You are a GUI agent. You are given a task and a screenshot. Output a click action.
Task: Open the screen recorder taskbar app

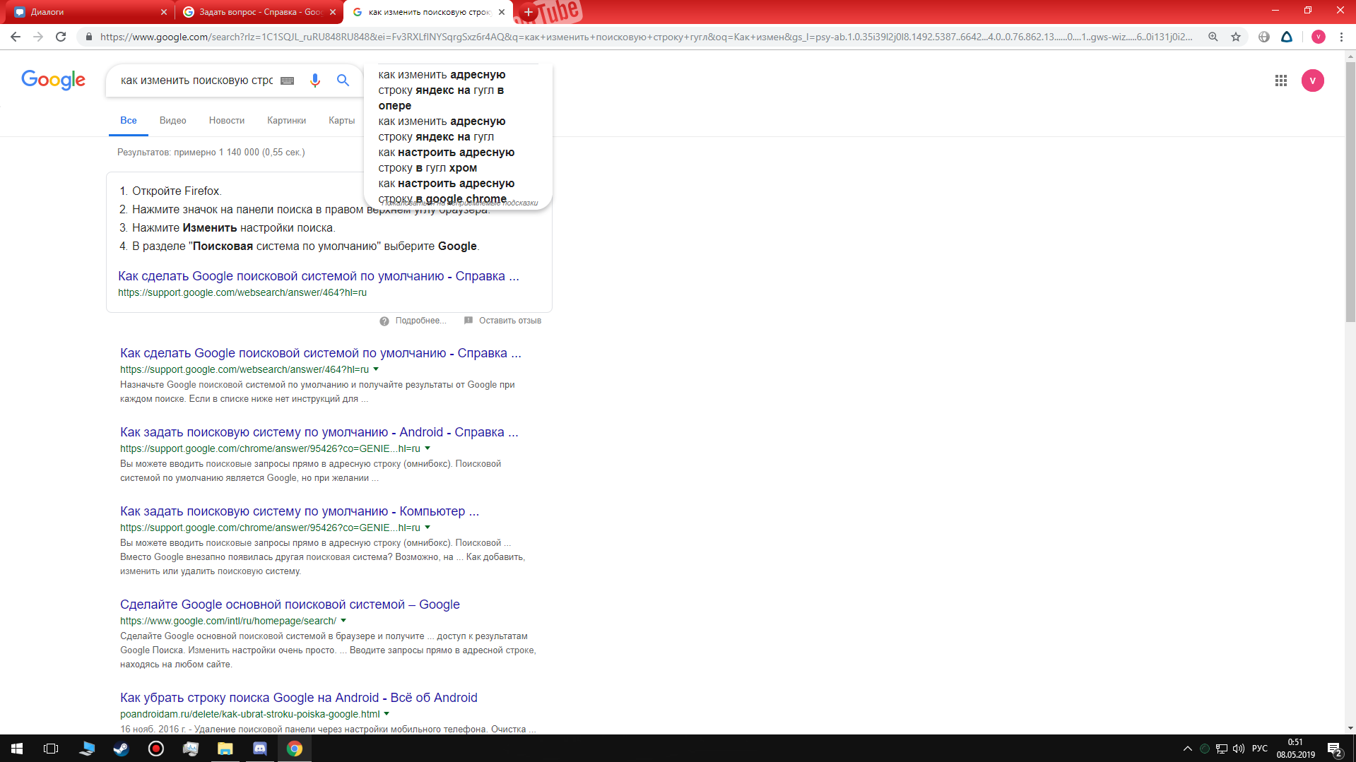click(155, 749)
